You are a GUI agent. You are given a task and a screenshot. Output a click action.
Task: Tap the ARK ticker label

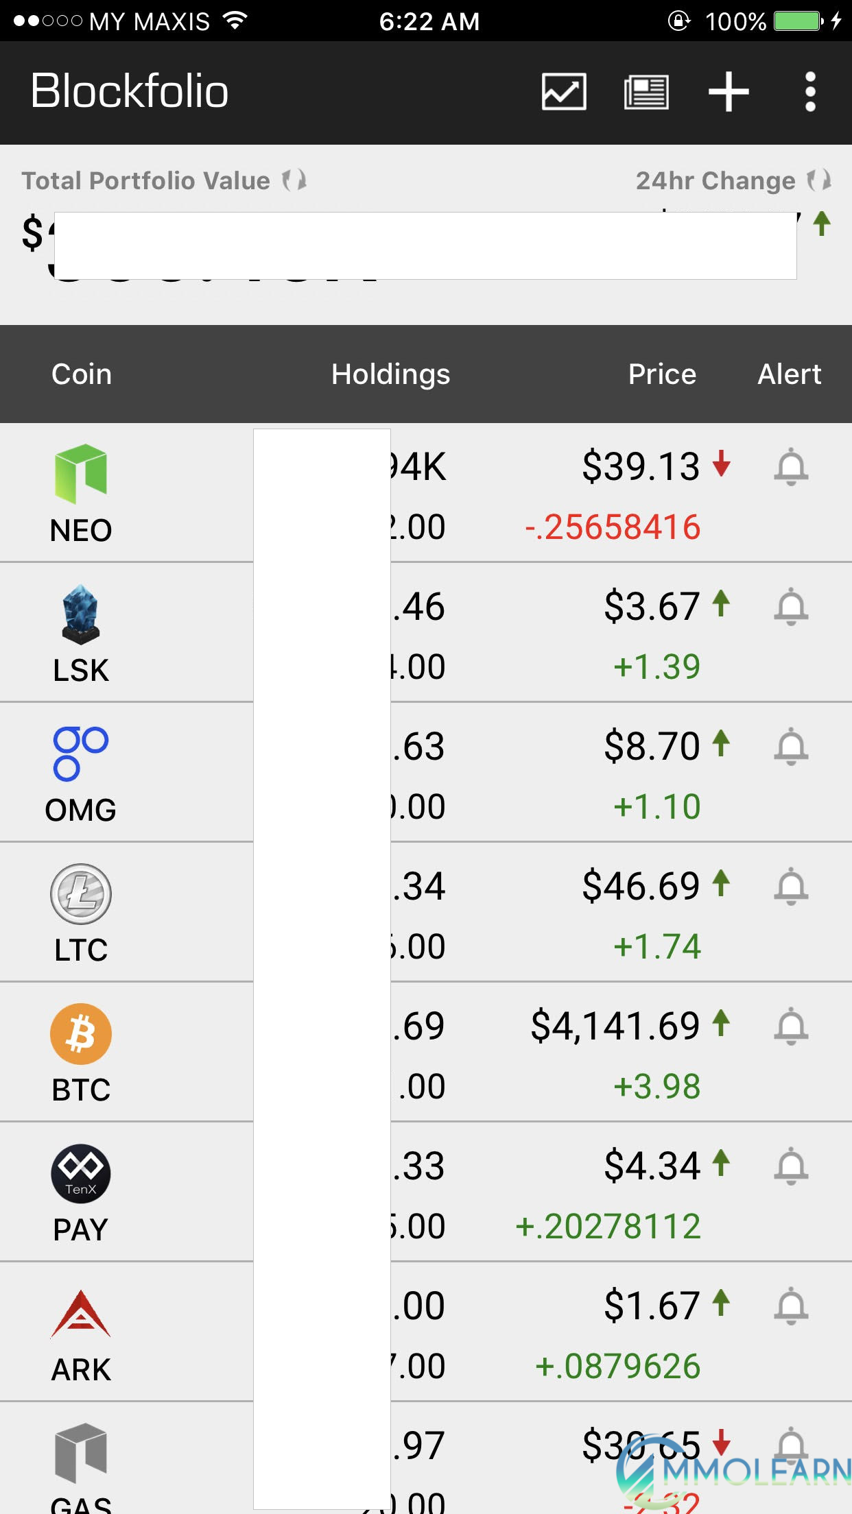pyautogui.click(x=81, y=1370)
